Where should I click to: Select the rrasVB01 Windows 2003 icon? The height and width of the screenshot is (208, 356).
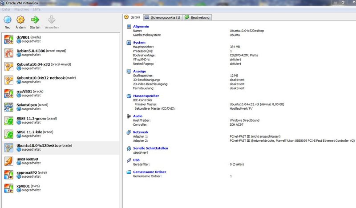pos(9,93)
